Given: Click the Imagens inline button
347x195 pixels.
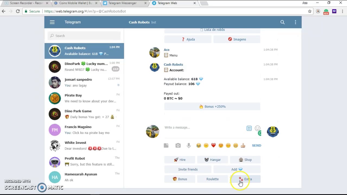Looking at the screenshot, I should click(237, 39).
